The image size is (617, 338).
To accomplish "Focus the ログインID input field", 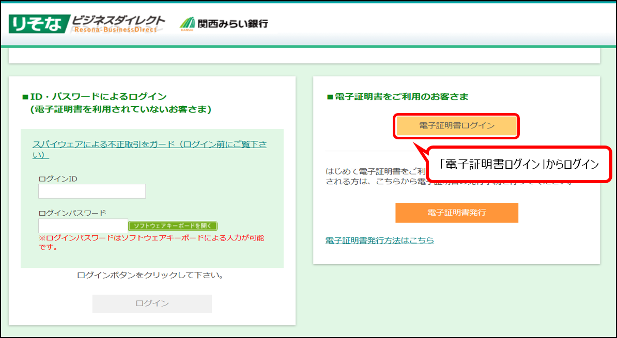I will coord(92,191).
